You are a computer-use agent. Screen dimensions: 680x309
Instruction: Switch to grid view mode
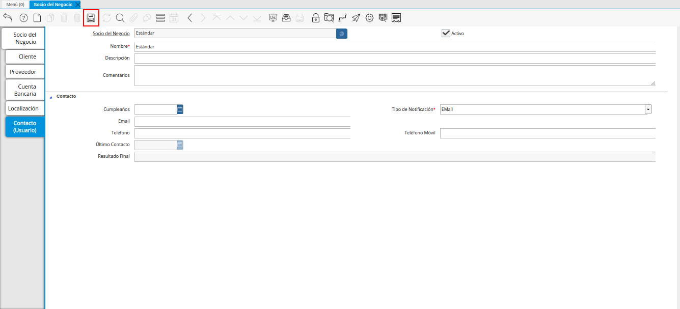pyautogui.click(x=159, y=17)
